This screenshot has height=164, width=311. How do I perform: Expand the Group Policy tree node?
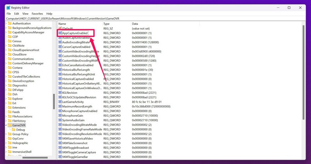(x=6, y=134)
